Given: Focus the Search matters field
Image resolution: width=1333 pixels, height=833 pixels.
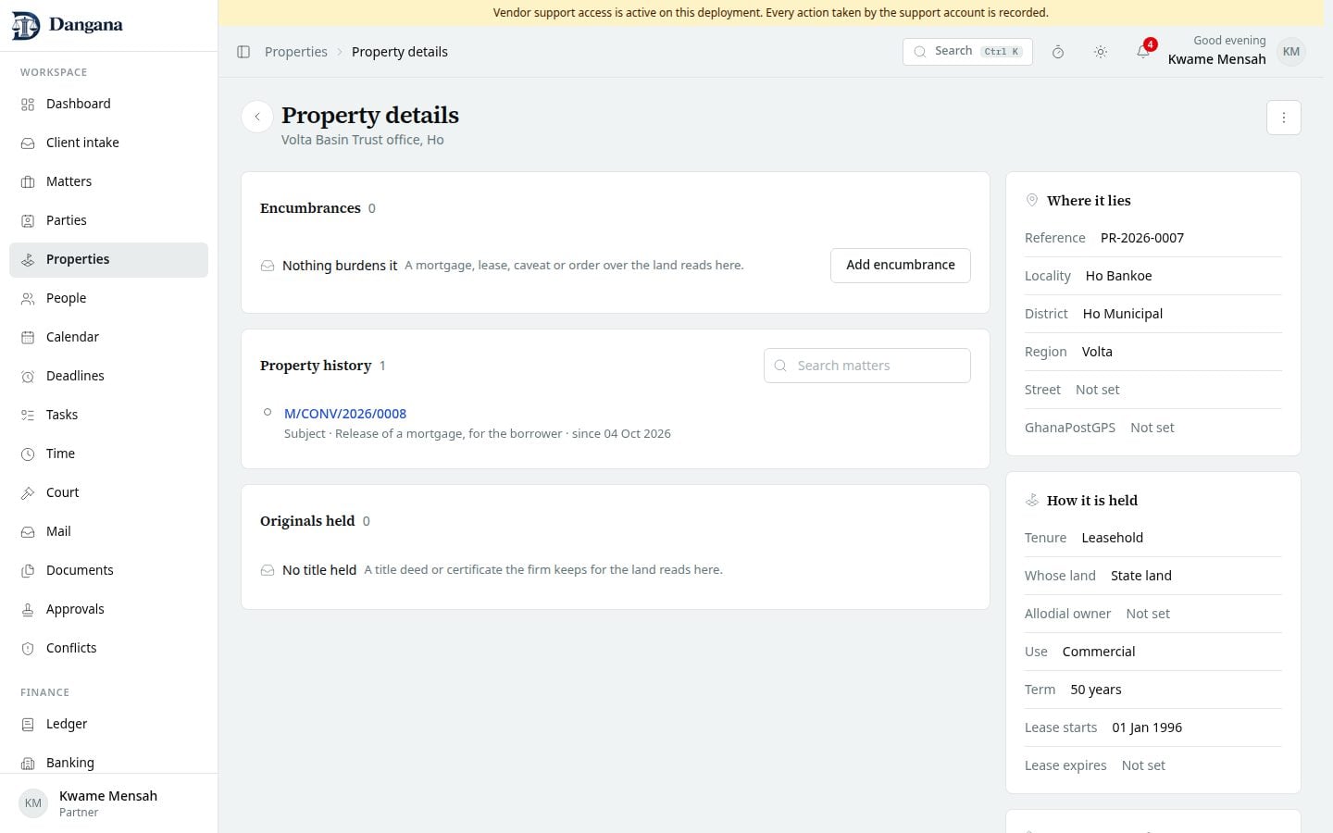Looking at the screenshot, I should (x=867, y=366).
